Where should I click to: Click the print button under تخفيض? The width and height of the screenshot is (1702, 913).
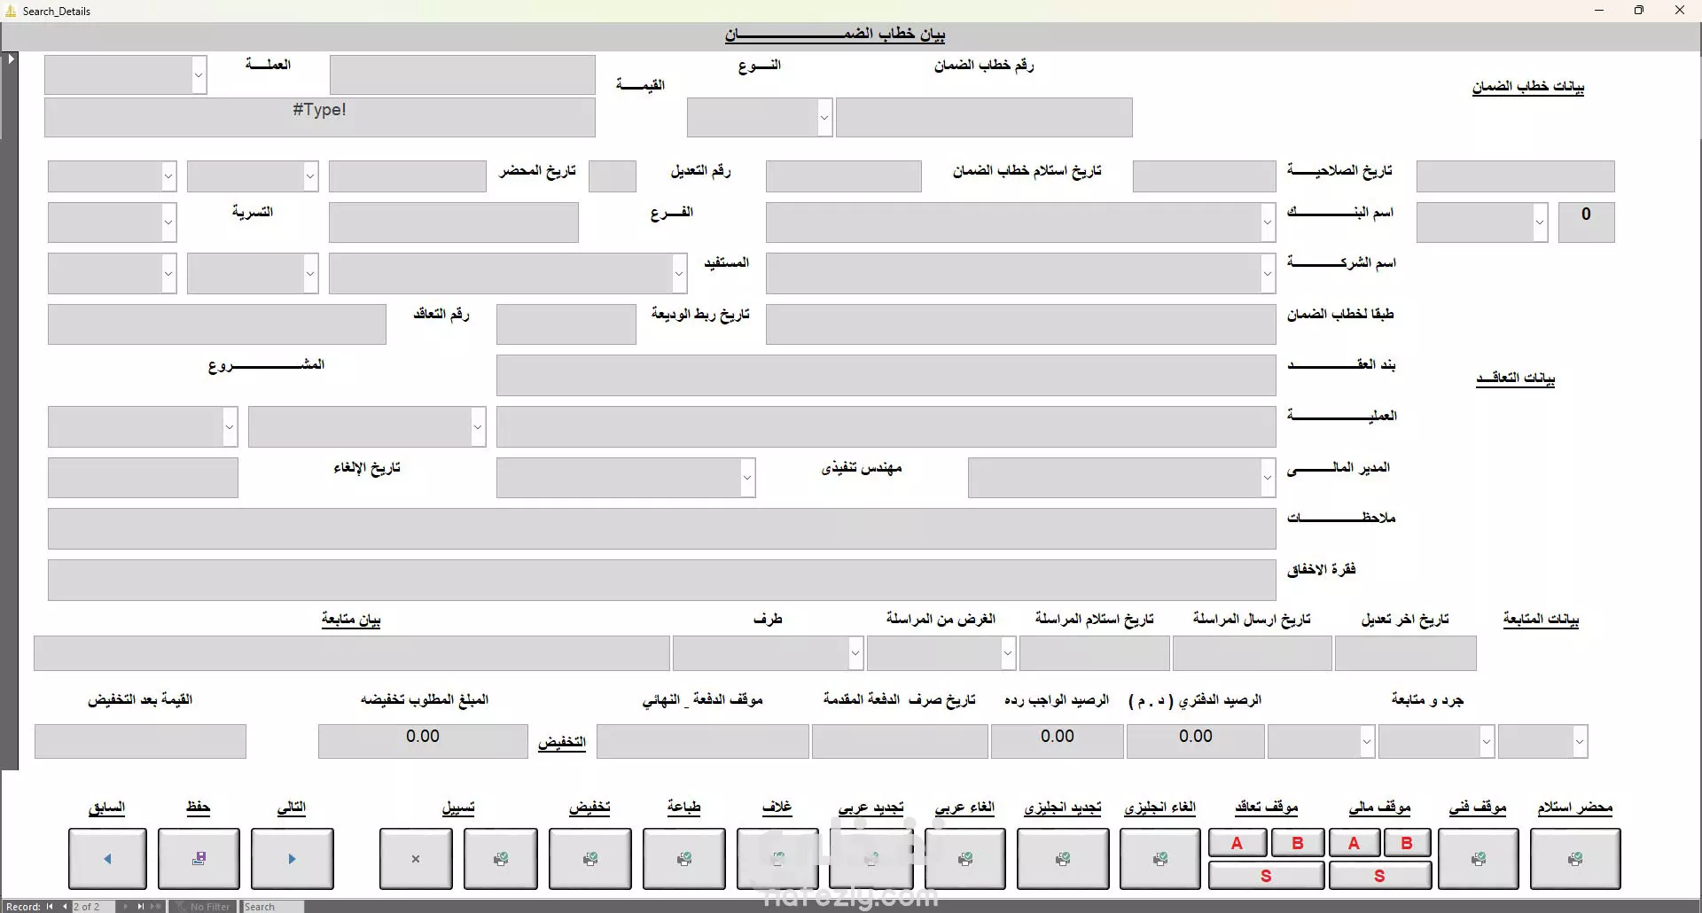tap(589, 858)
